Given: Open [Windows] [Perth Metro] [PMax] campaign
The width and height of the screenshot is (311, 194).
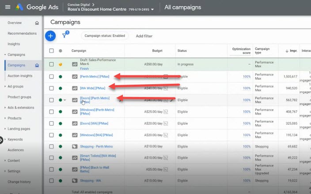Looking at the screenshot, I should pyautogui.click(x=97, y=112).
